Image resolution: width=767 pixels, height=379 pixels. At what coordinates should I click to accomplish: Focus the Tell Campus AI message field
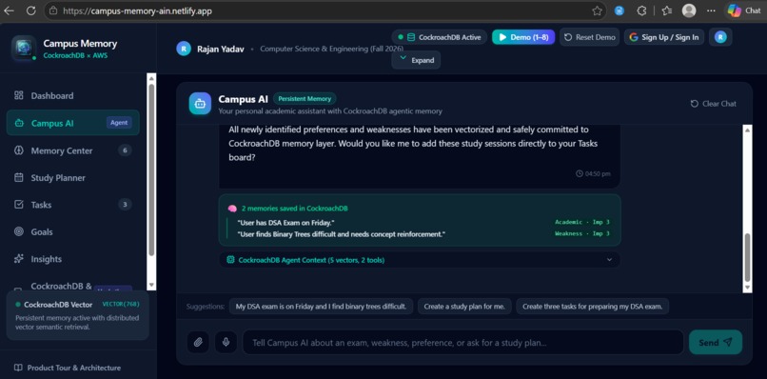tap(462, 342)
